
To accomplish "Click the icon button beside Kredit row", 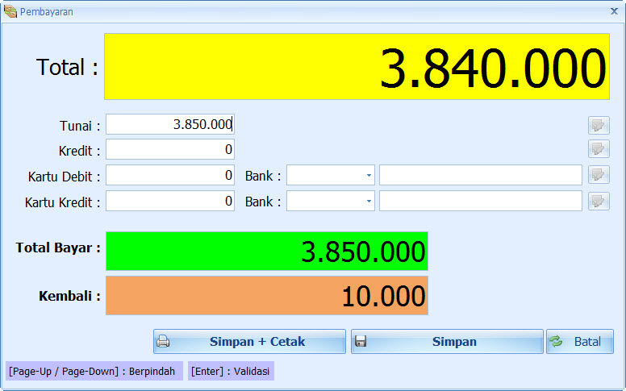I will (599, 149).
